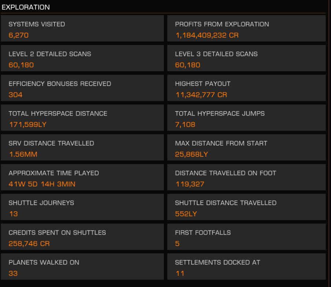The width and height of the screenshot is (331, 287).
Task: Click the Total Hyperspace Jumps stat
Action: coord(246,118)
